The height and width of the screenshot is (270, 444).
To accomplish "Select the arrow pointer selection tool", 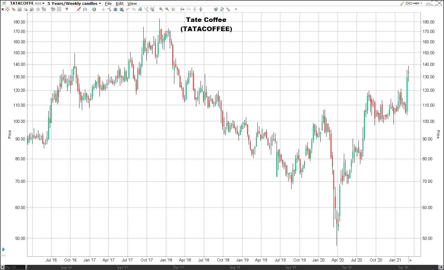I will (109, 9).
